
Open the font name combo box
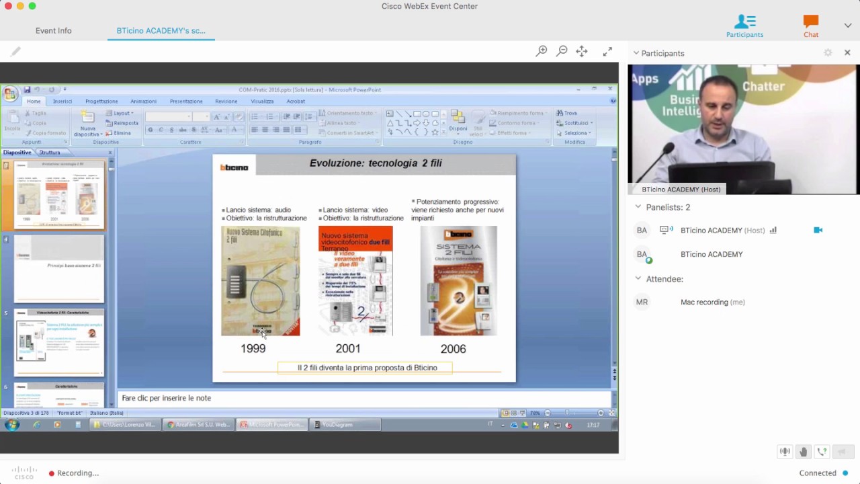[167, 117]
